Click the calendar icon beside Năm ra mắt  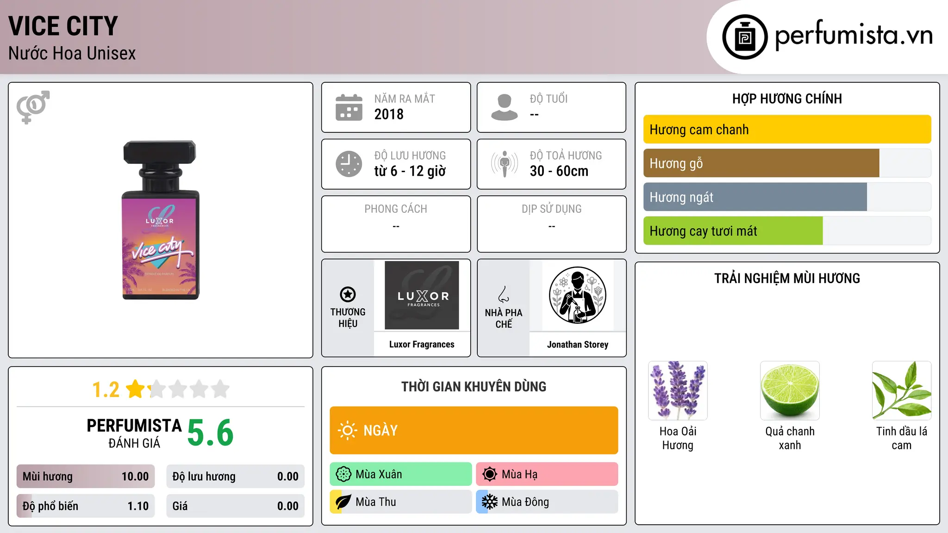349,107
